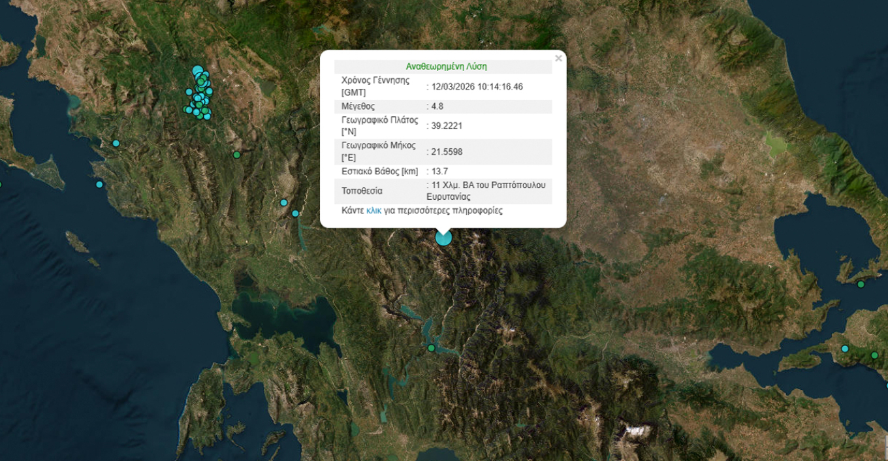Click the cyan marker on the northwestern coastline
The image size is (888, 461).
click(x=116, y=143)
